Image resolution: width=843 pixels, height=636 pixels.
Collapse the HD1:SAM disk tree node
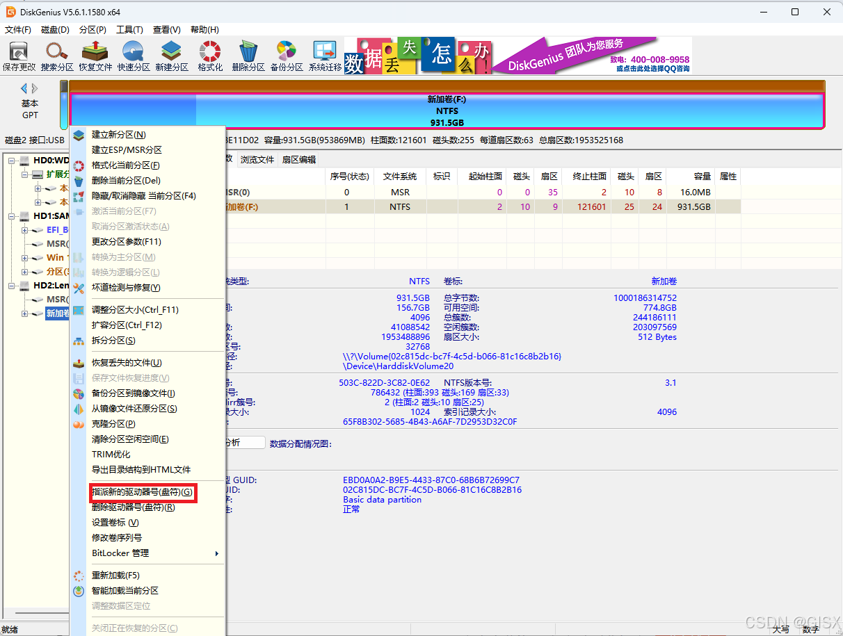point(12,216)
